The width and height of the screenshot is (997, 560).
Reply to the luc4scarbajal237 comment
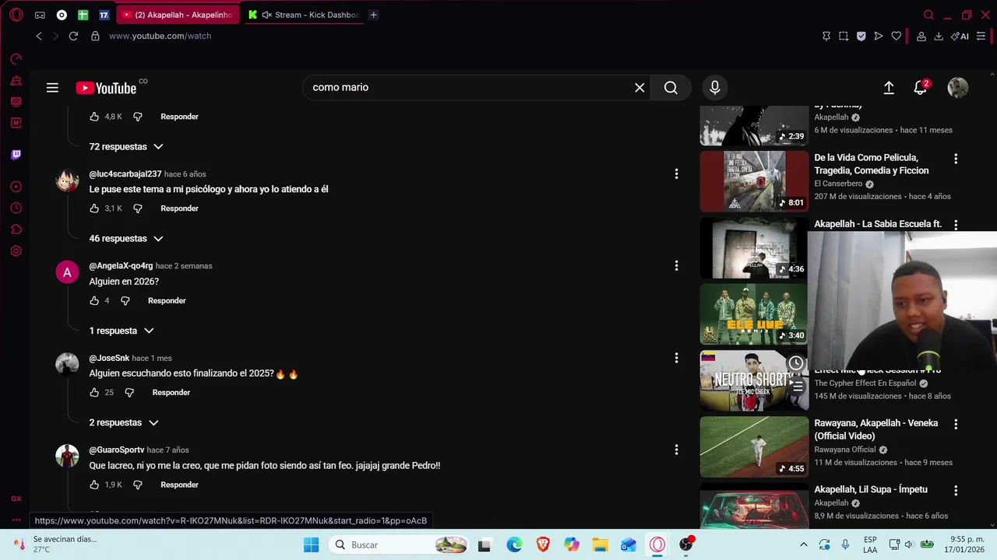coord(179,208)
